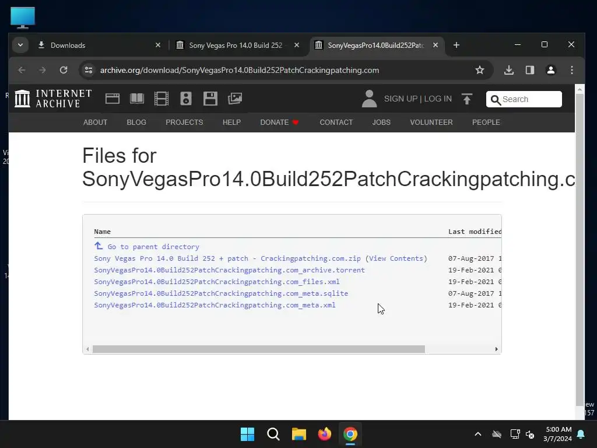Go forward in browser history
Viewport: 597px width, 448px height.
42,70
